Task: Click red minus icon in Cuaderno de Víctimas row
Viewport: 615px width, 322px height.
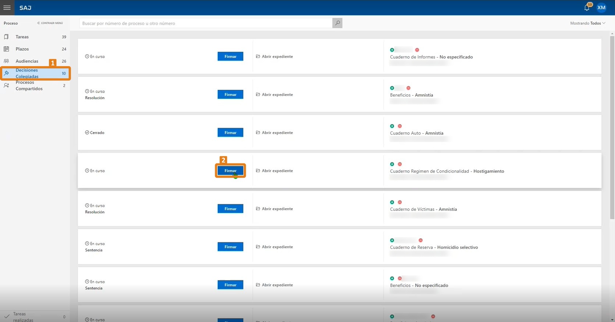Action: click(x=400, y=202)
